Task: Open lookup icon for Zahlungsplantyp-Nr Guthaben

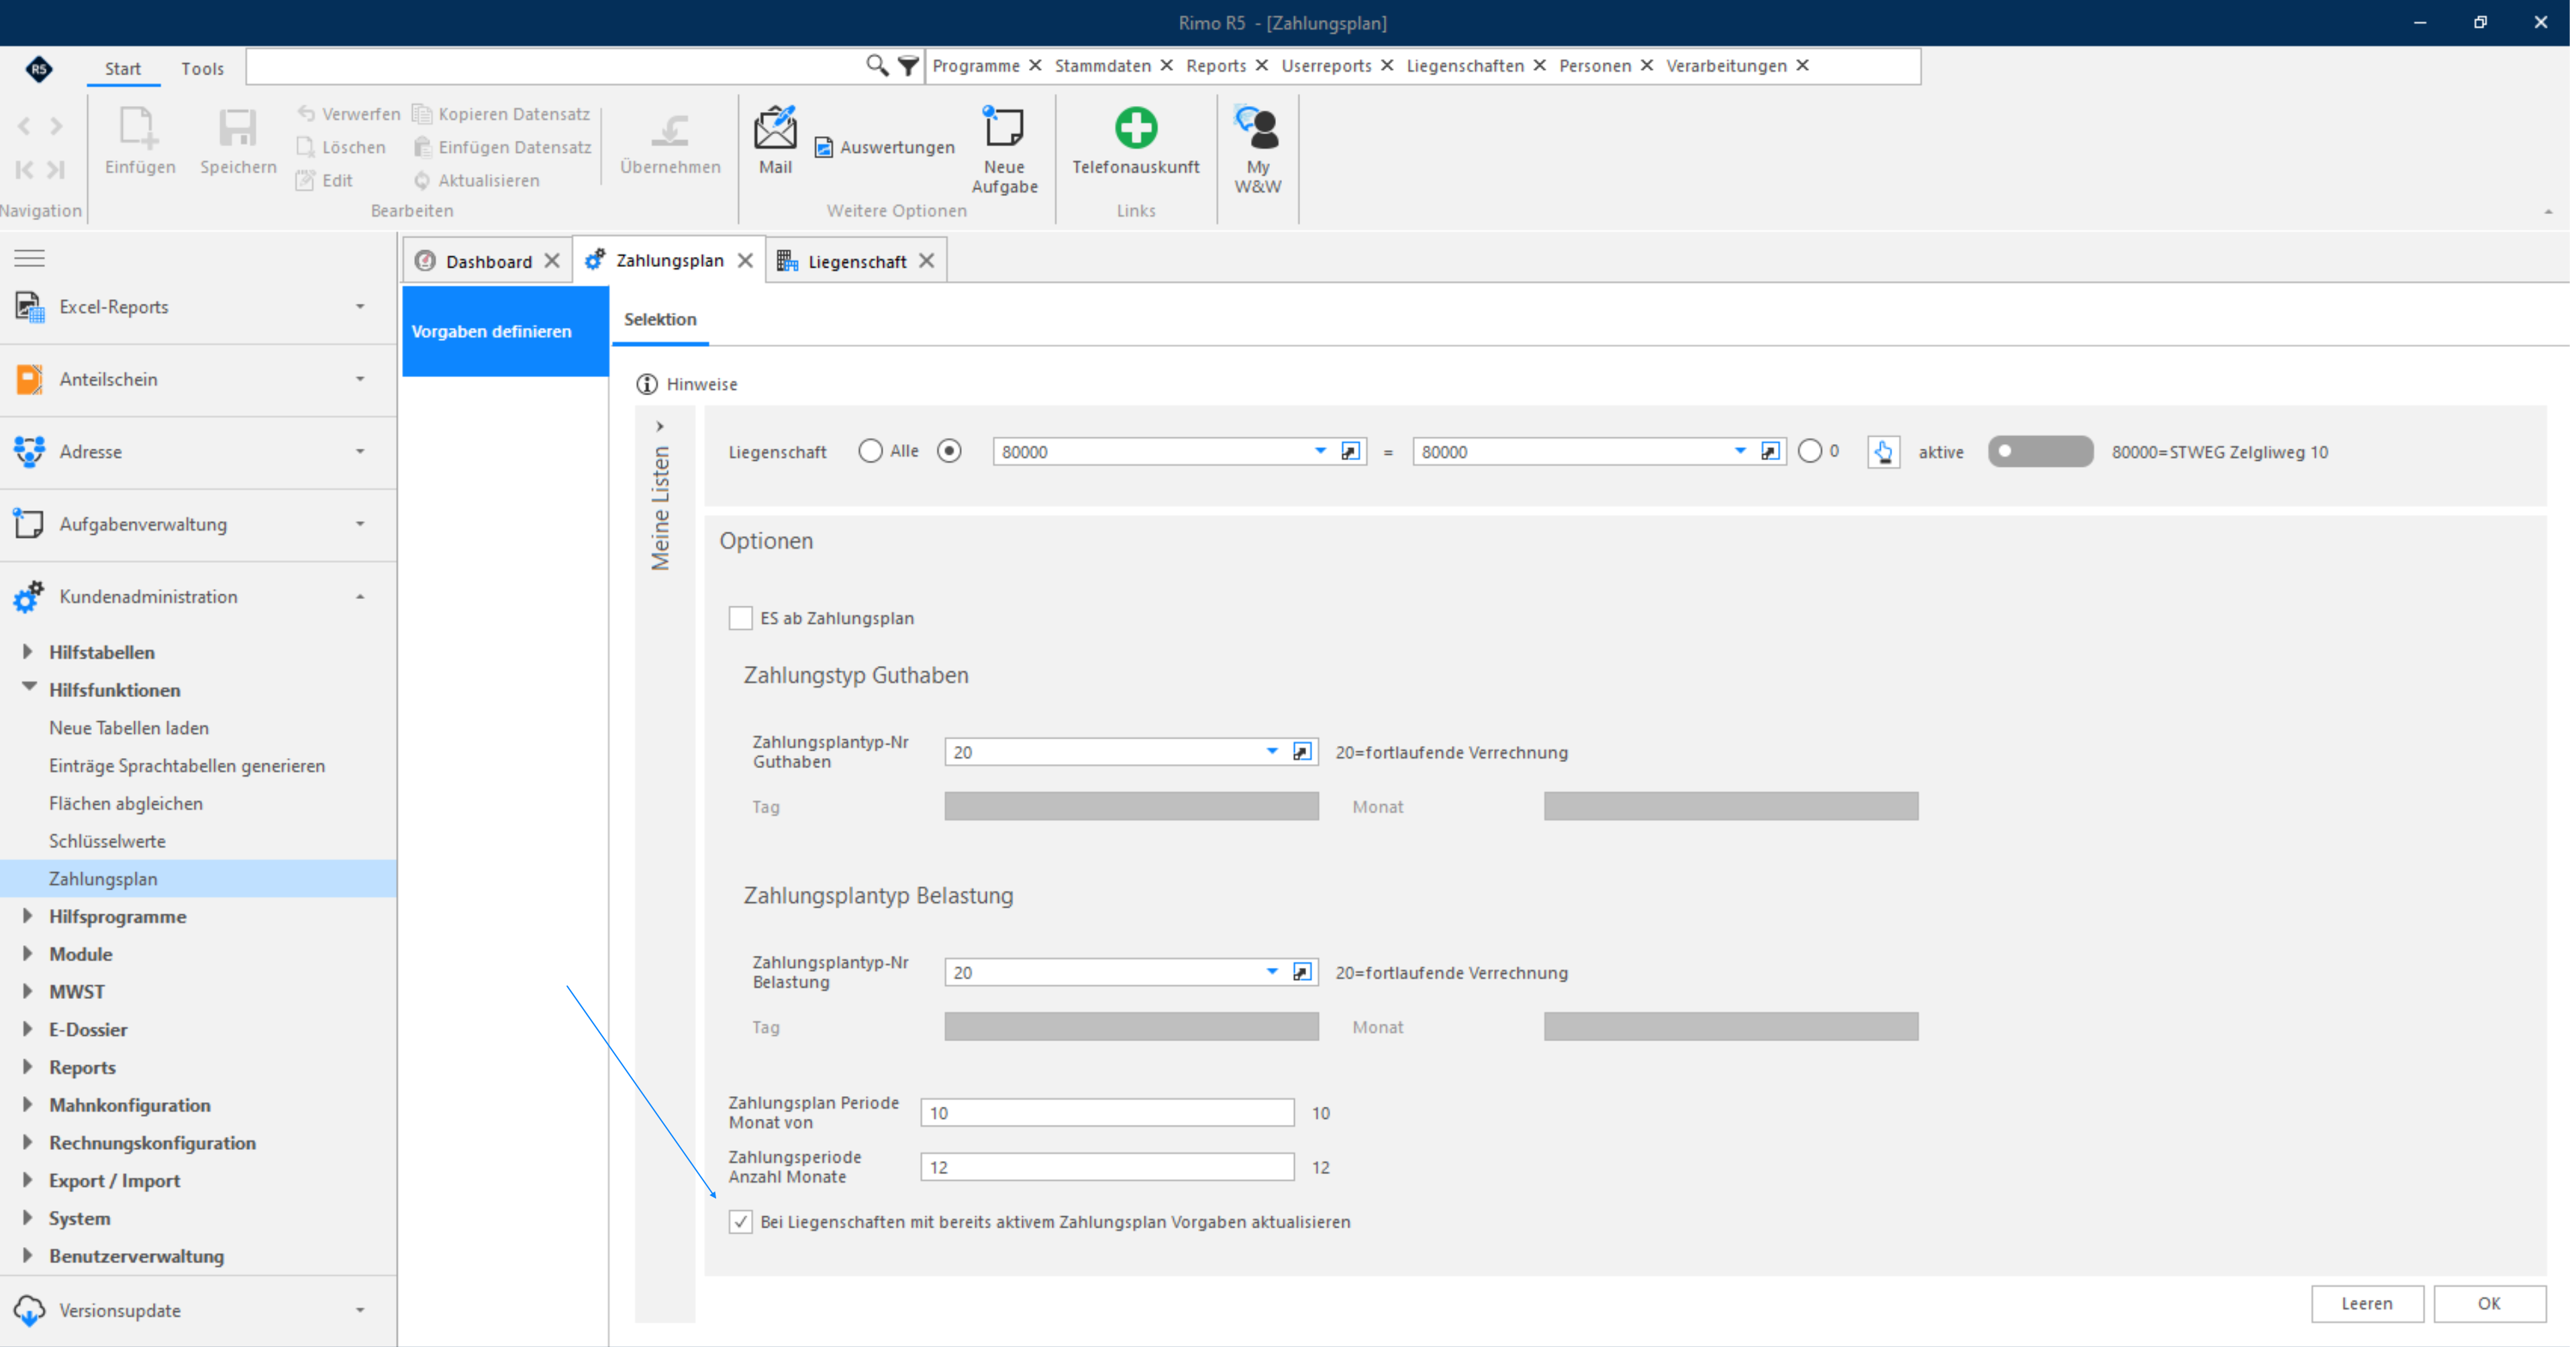Action: 1302,752
